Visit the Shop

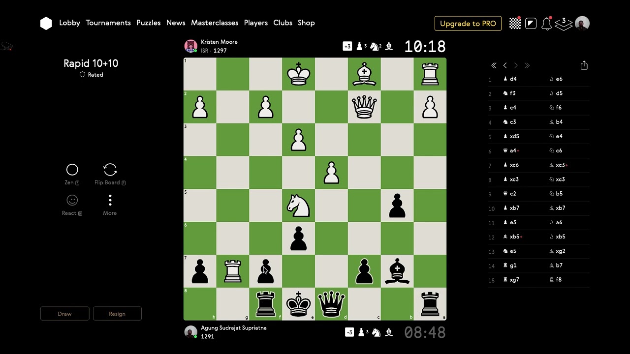[x=306, y=23]
